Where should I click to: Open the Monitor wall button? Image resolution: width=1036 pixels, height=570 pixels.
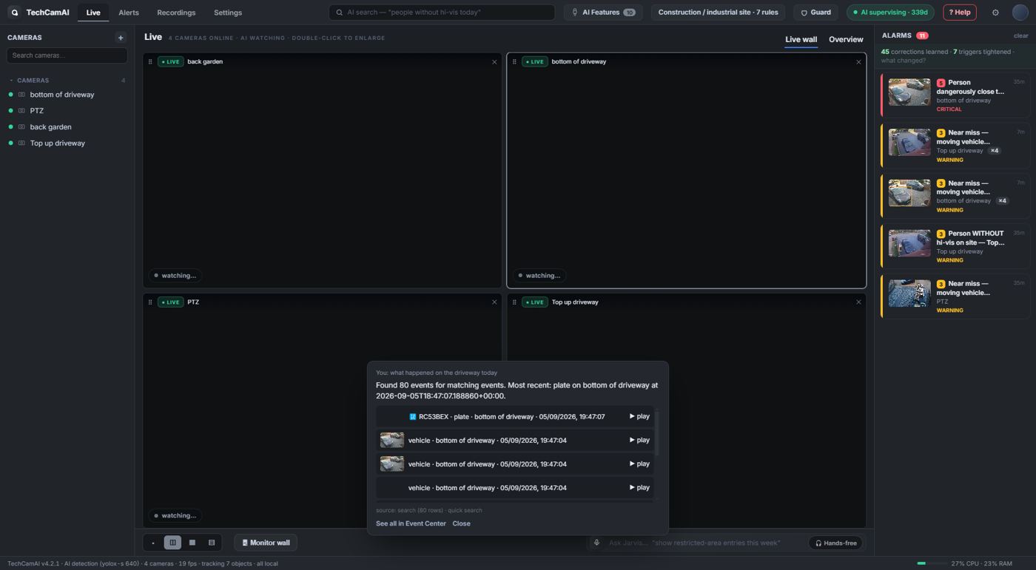point(266,543)
